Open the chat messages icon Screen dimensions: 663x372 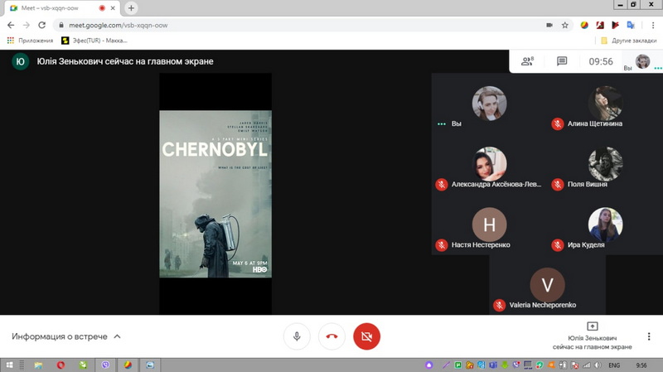pyautogui.click(x=562, y=61)
